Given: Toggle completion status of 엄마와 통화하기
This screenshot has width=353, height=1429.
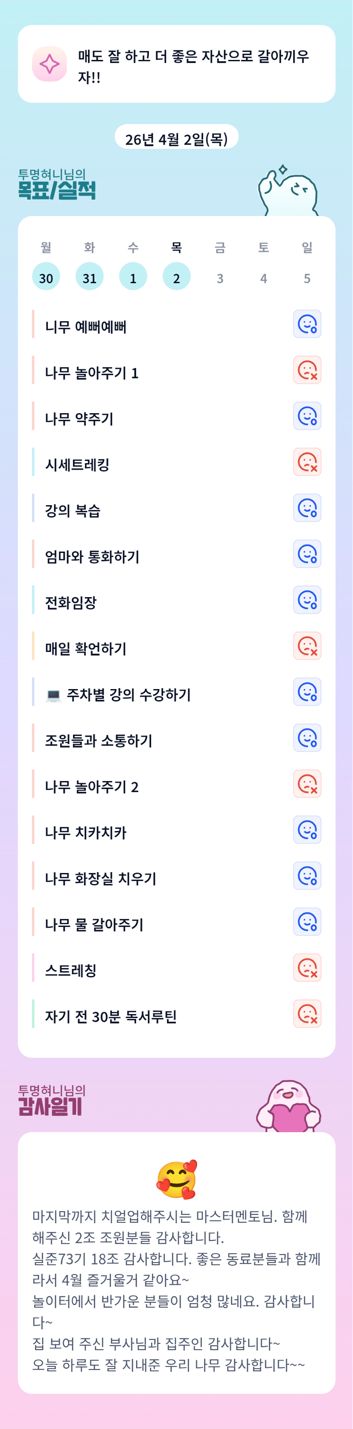Looking at the screenshot, I should coord(307,554).
